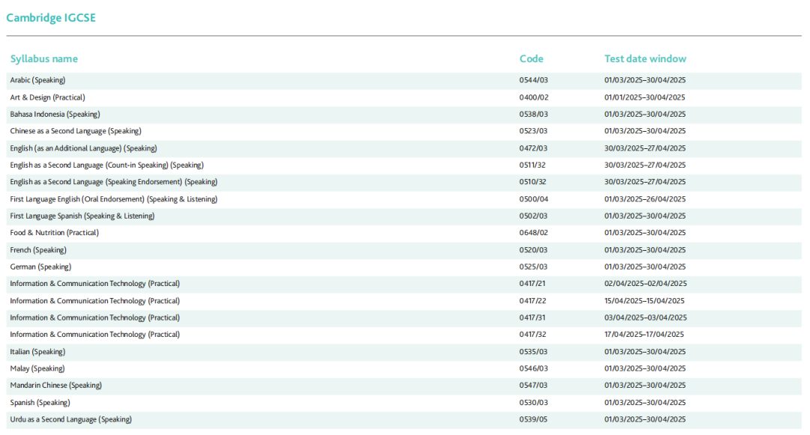This screenshot has height=435, width=810.
Task: Select code 0472/03
Action: tap(533, 148)
